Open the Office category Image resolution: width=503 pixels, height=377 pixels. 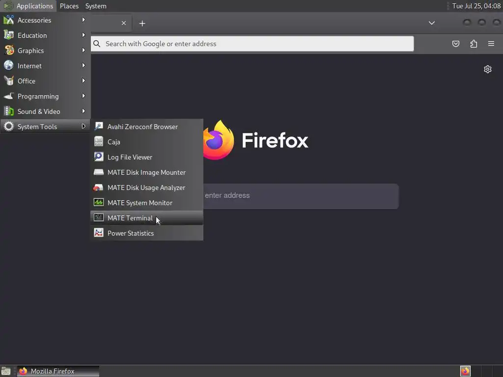click(45, 81)
